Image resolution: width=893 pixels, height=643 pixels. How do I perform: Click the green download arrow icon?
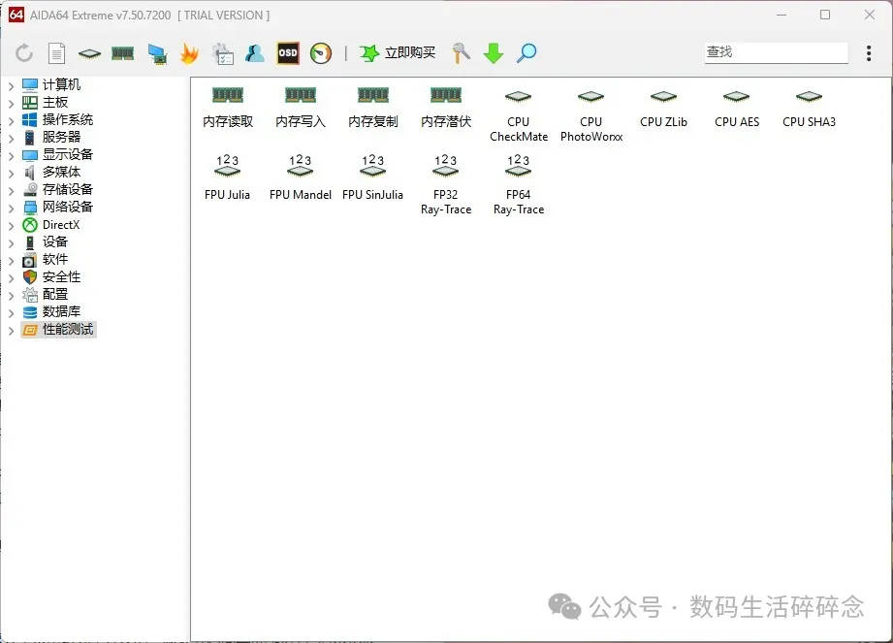point(494,53)
